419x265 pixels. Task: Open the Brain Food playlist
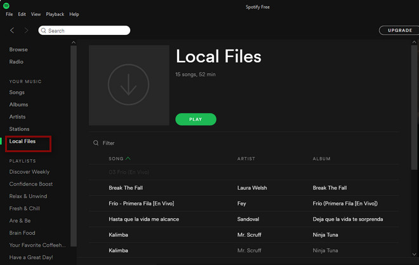point(22,233)
